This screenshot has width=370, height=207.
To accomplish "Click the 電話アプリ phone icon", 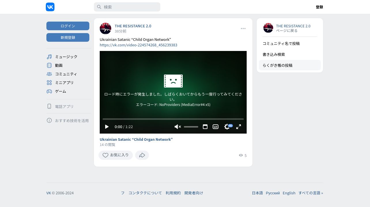I will pyautogui.click(x=49, y=106).
